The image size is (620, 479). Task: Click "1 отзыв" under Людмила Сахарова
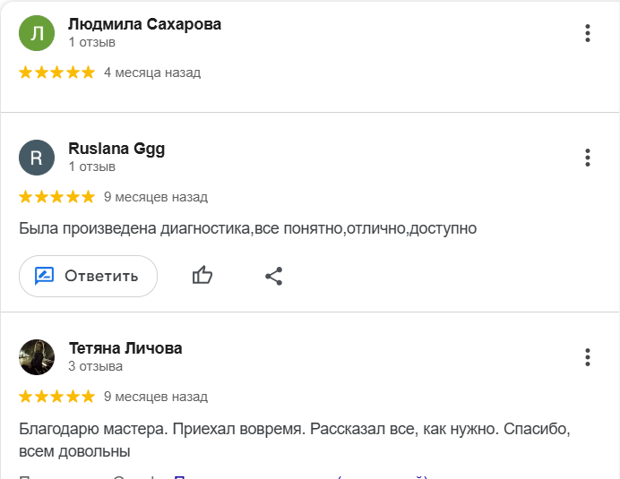coord(91,42)
